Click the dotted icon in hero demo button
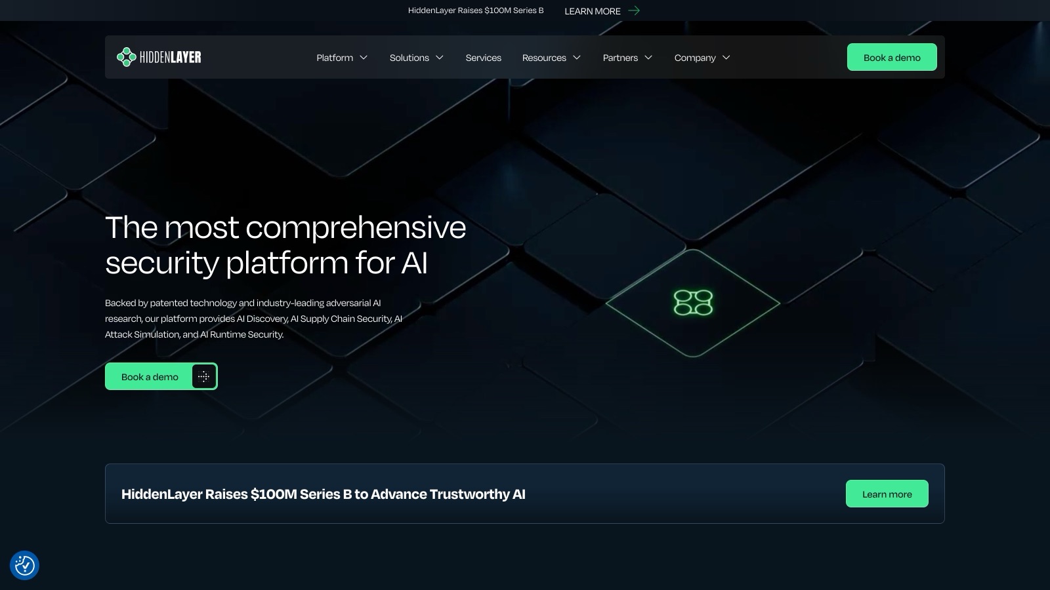 click(x=203, y=376)
